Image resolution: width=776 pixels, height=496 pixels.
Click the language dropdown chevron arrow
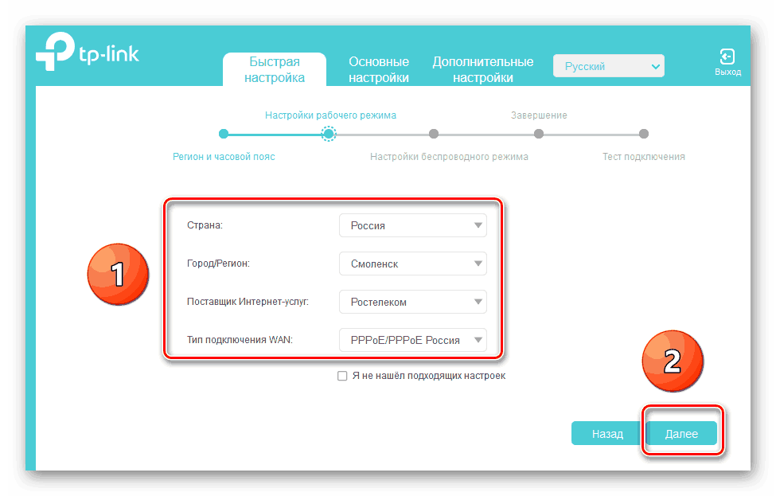655,66
